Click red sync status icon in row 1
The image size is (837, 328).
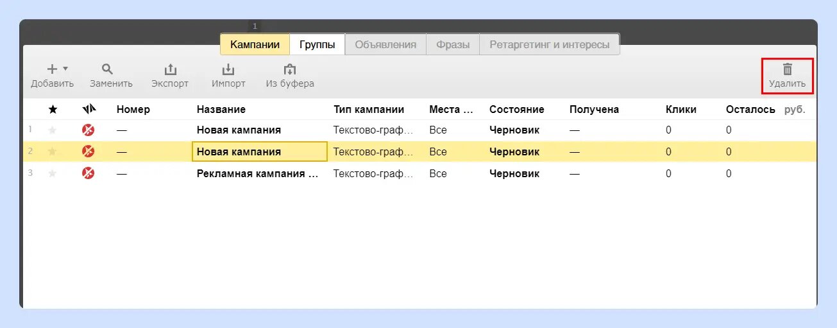pyautogui.click(x=89, y=130)
